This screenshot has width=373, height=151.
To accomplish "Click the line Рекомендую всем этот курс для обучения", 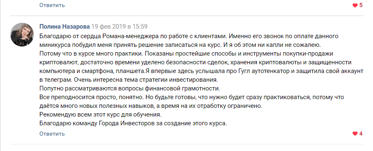I will 100,115.
